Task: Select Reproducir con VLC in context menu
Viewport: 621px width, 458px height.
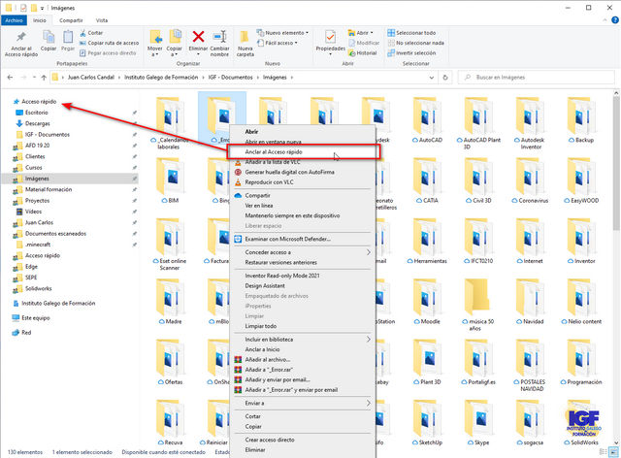Action: (271, 181)
